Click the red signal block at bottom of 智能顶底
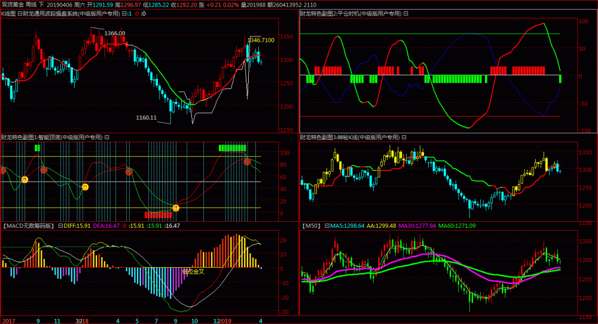 tap(158, 215)
